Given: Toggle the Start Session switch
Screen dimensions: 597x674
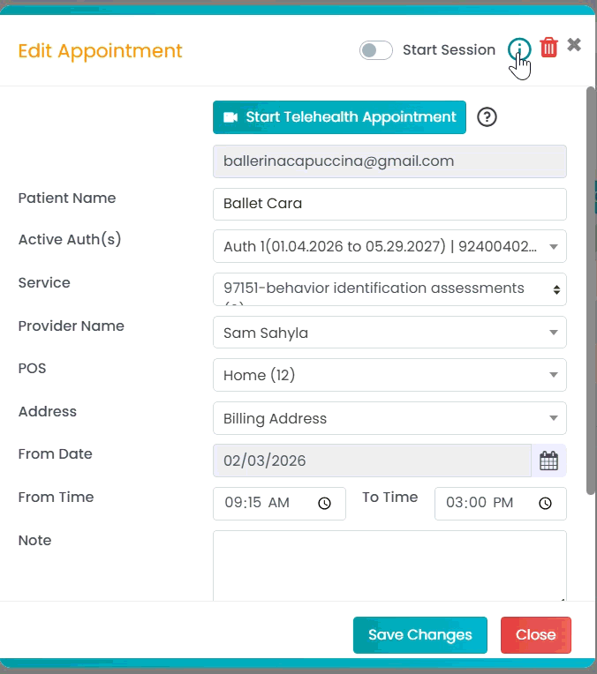Looking at the screenshot, I should tap(375, 50).
